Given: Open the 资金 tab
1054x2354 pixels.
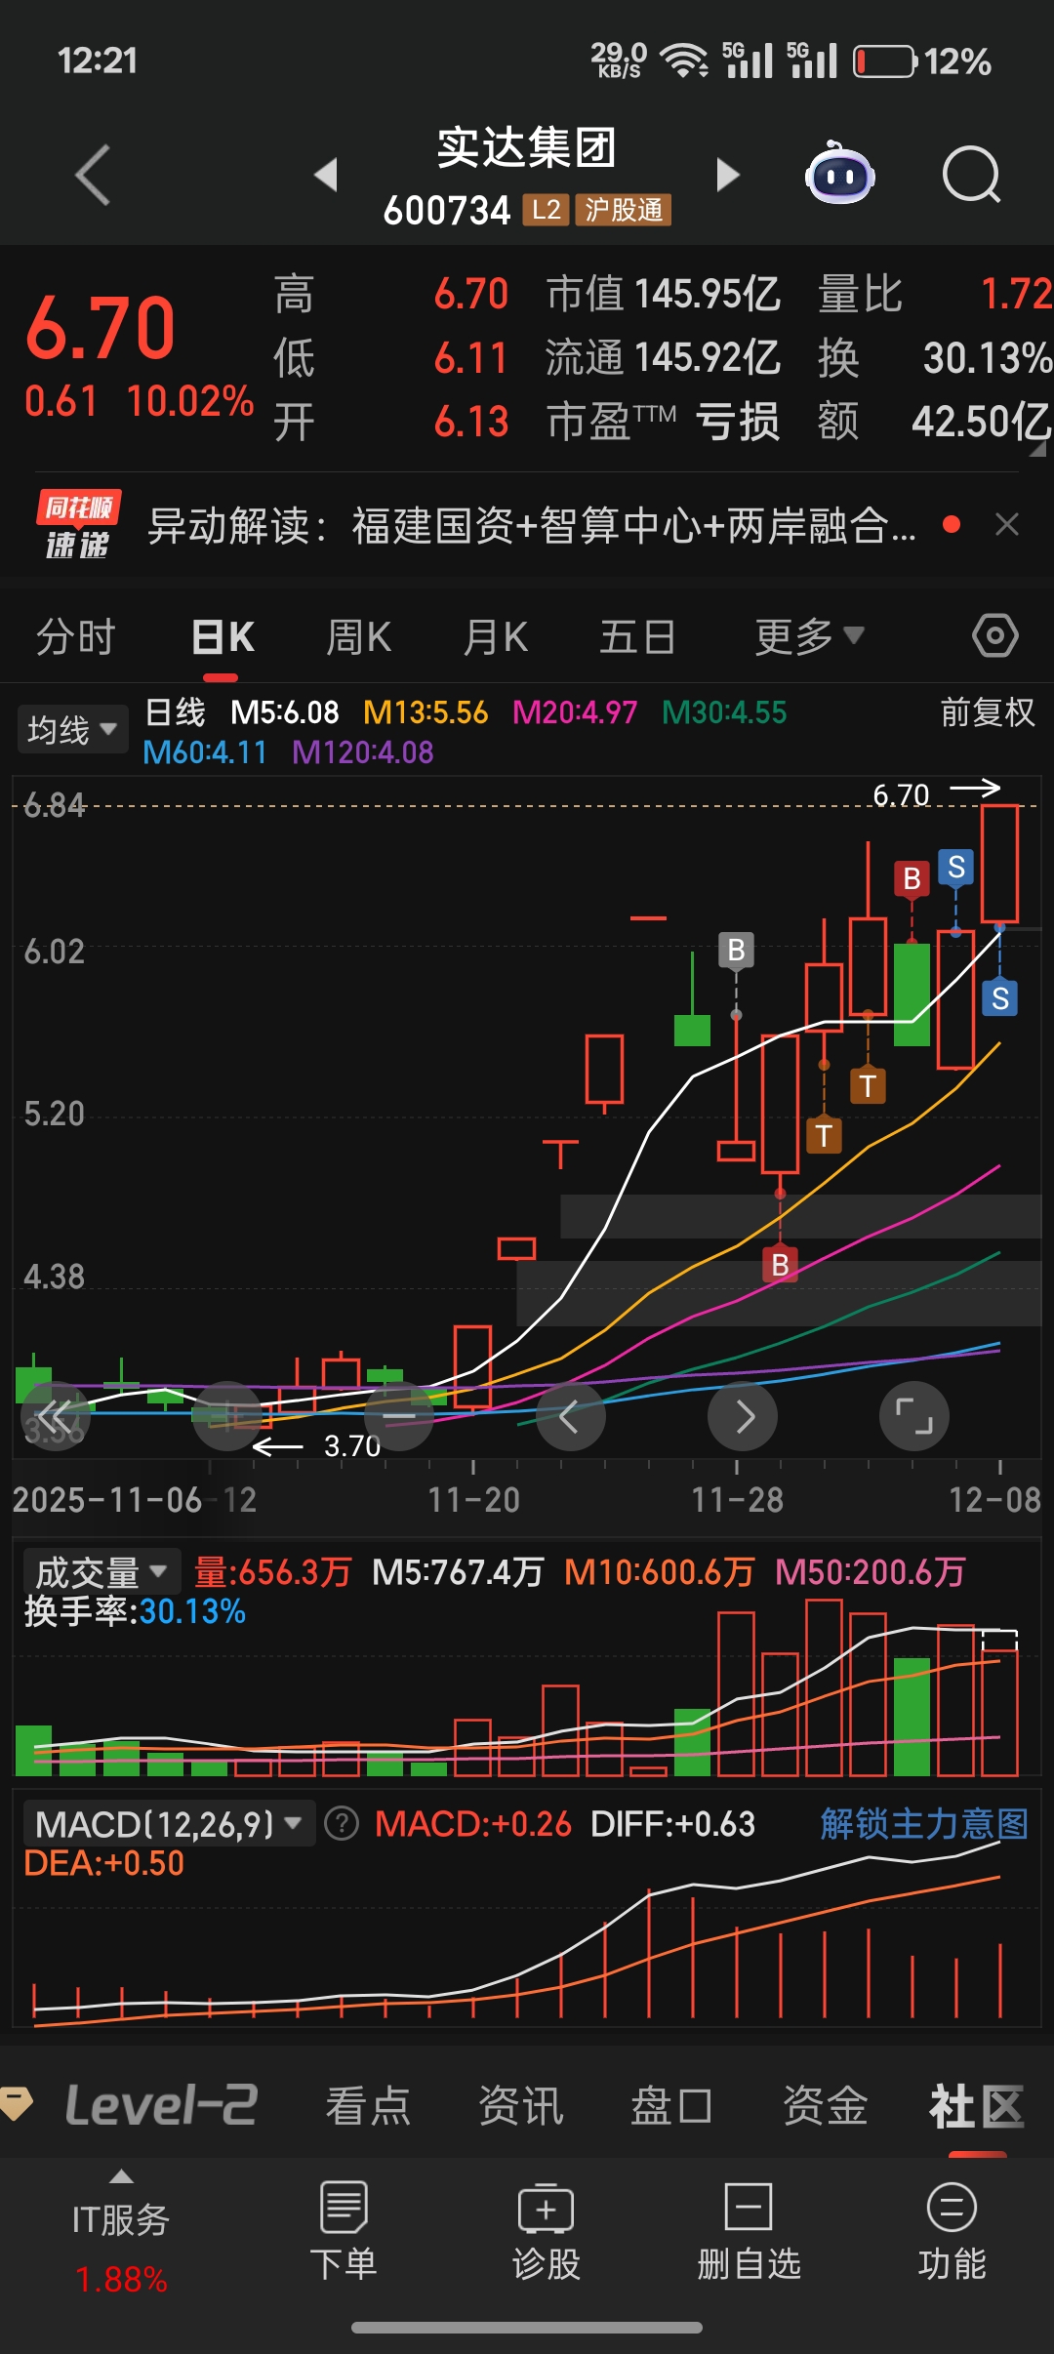Looking at the screenshot, I should 825,2105.
